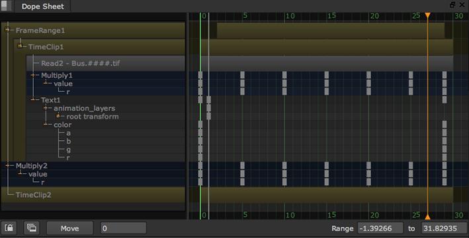Screen dimensions: 469x238
Task: Collapse the TimeClip1 node
Action: point(20,46)
